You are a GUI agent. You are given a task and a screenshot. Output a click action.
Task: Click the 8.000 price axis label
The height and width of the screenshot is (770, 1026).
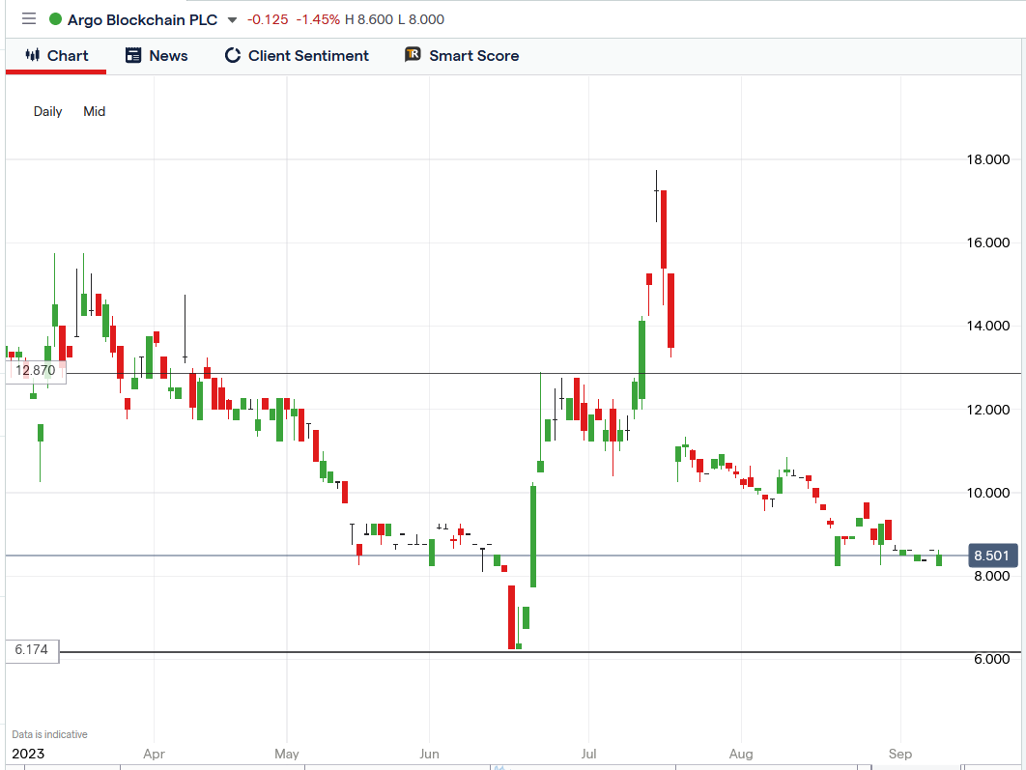pos(991,576)
